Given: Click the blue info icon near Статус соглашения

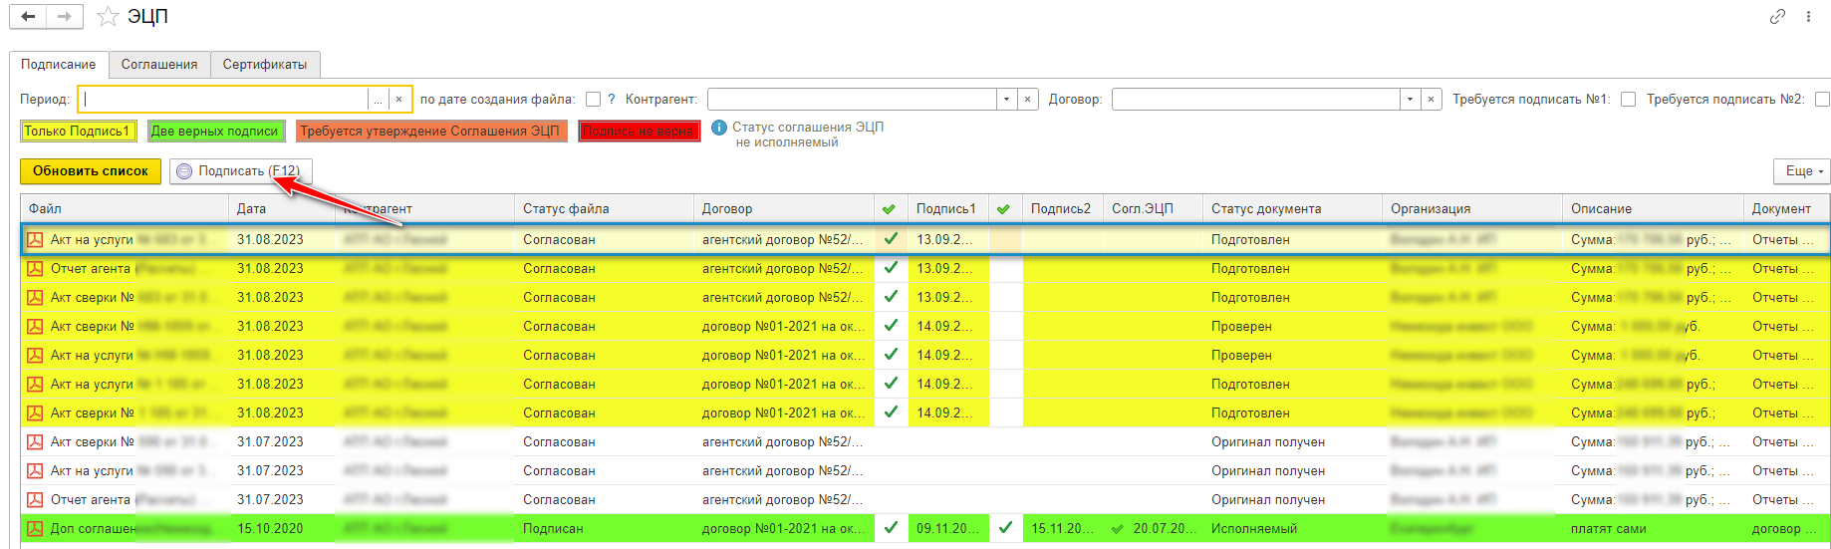Looking at the screenshot, I should 719,129.
